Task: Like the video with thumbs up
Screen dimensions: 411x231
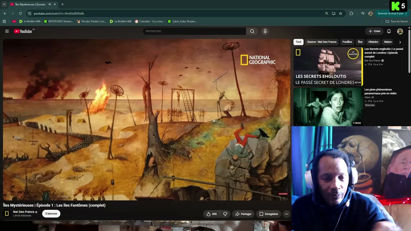Action: (212, 214)
